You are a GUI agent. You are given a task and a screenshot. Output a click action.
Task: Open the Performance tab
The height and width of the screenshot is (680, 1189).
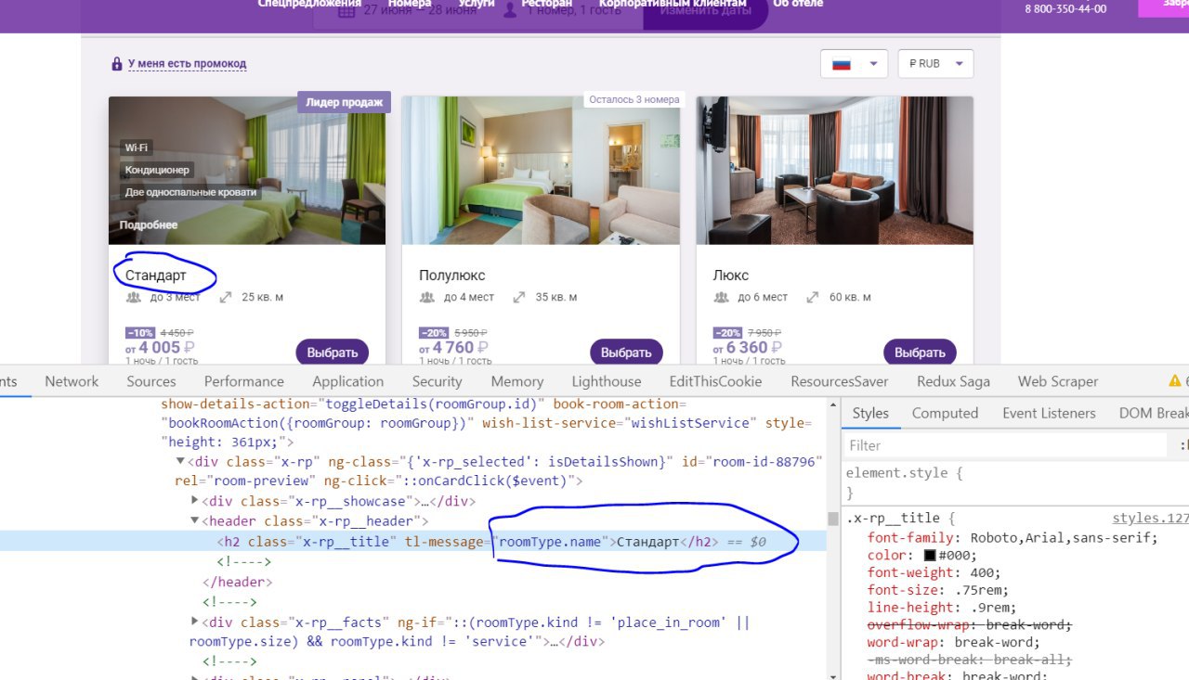coord(244,381)
